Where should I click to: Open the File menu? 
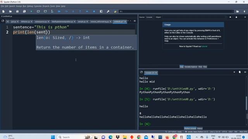(2, 6)
